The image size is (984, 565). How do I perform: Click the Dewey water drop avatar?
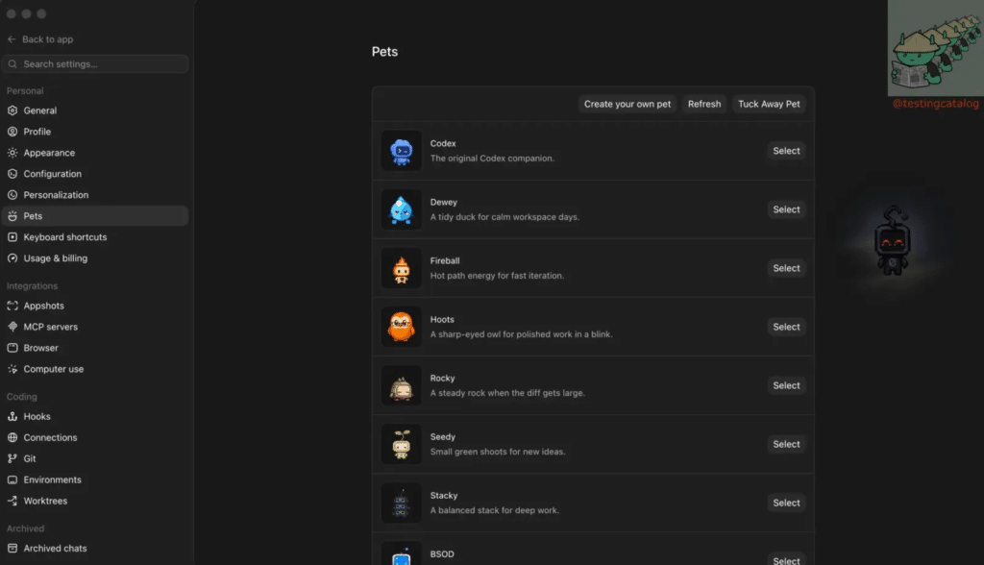[x=401, y=209]
